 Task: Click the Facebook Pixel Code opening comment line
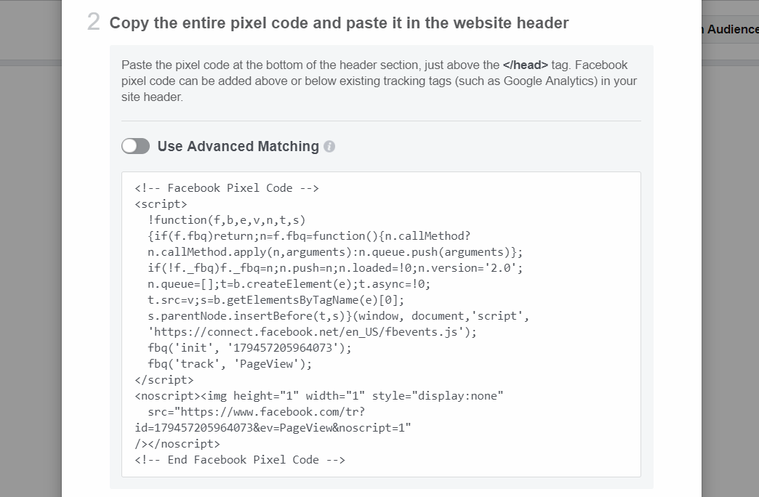tap(227, 187)
